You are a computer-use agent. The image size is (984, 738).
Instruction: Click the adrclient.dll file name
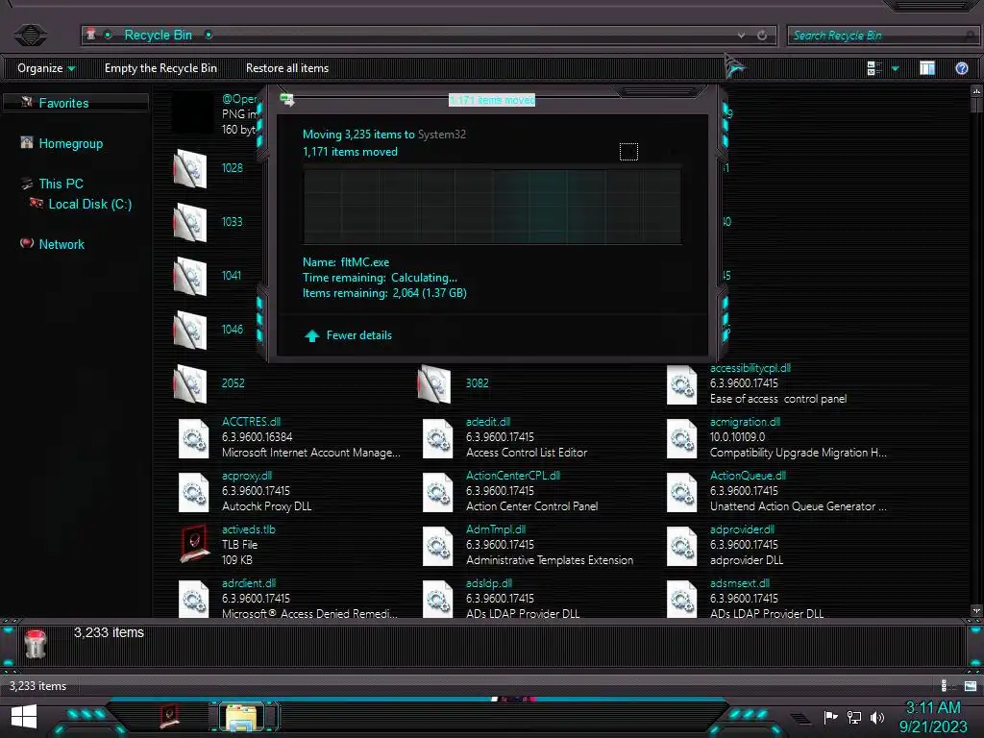[x=249, y=583]
